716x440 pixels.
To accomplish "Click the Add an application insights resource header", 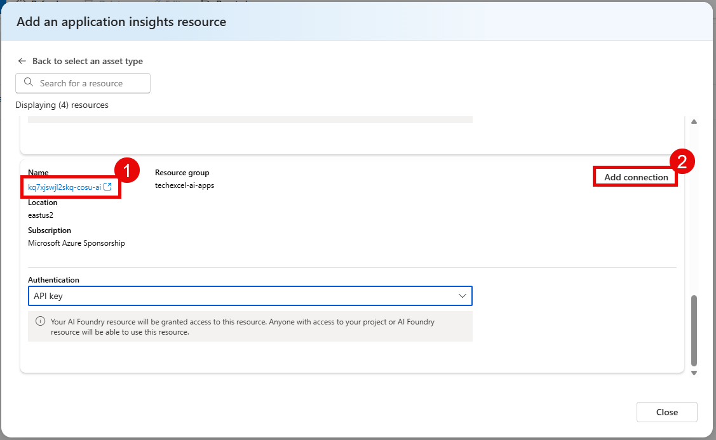I will coord(120,22).
